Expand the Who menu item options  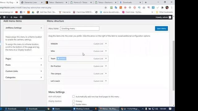tap(106, 51)
